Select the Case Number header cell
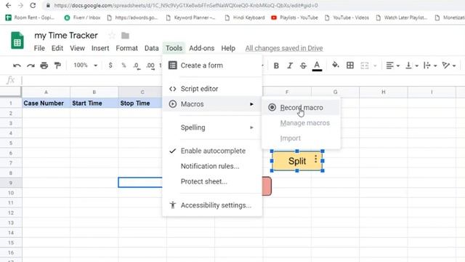Viewport: 465px width, 262px height. click(46, 103)
